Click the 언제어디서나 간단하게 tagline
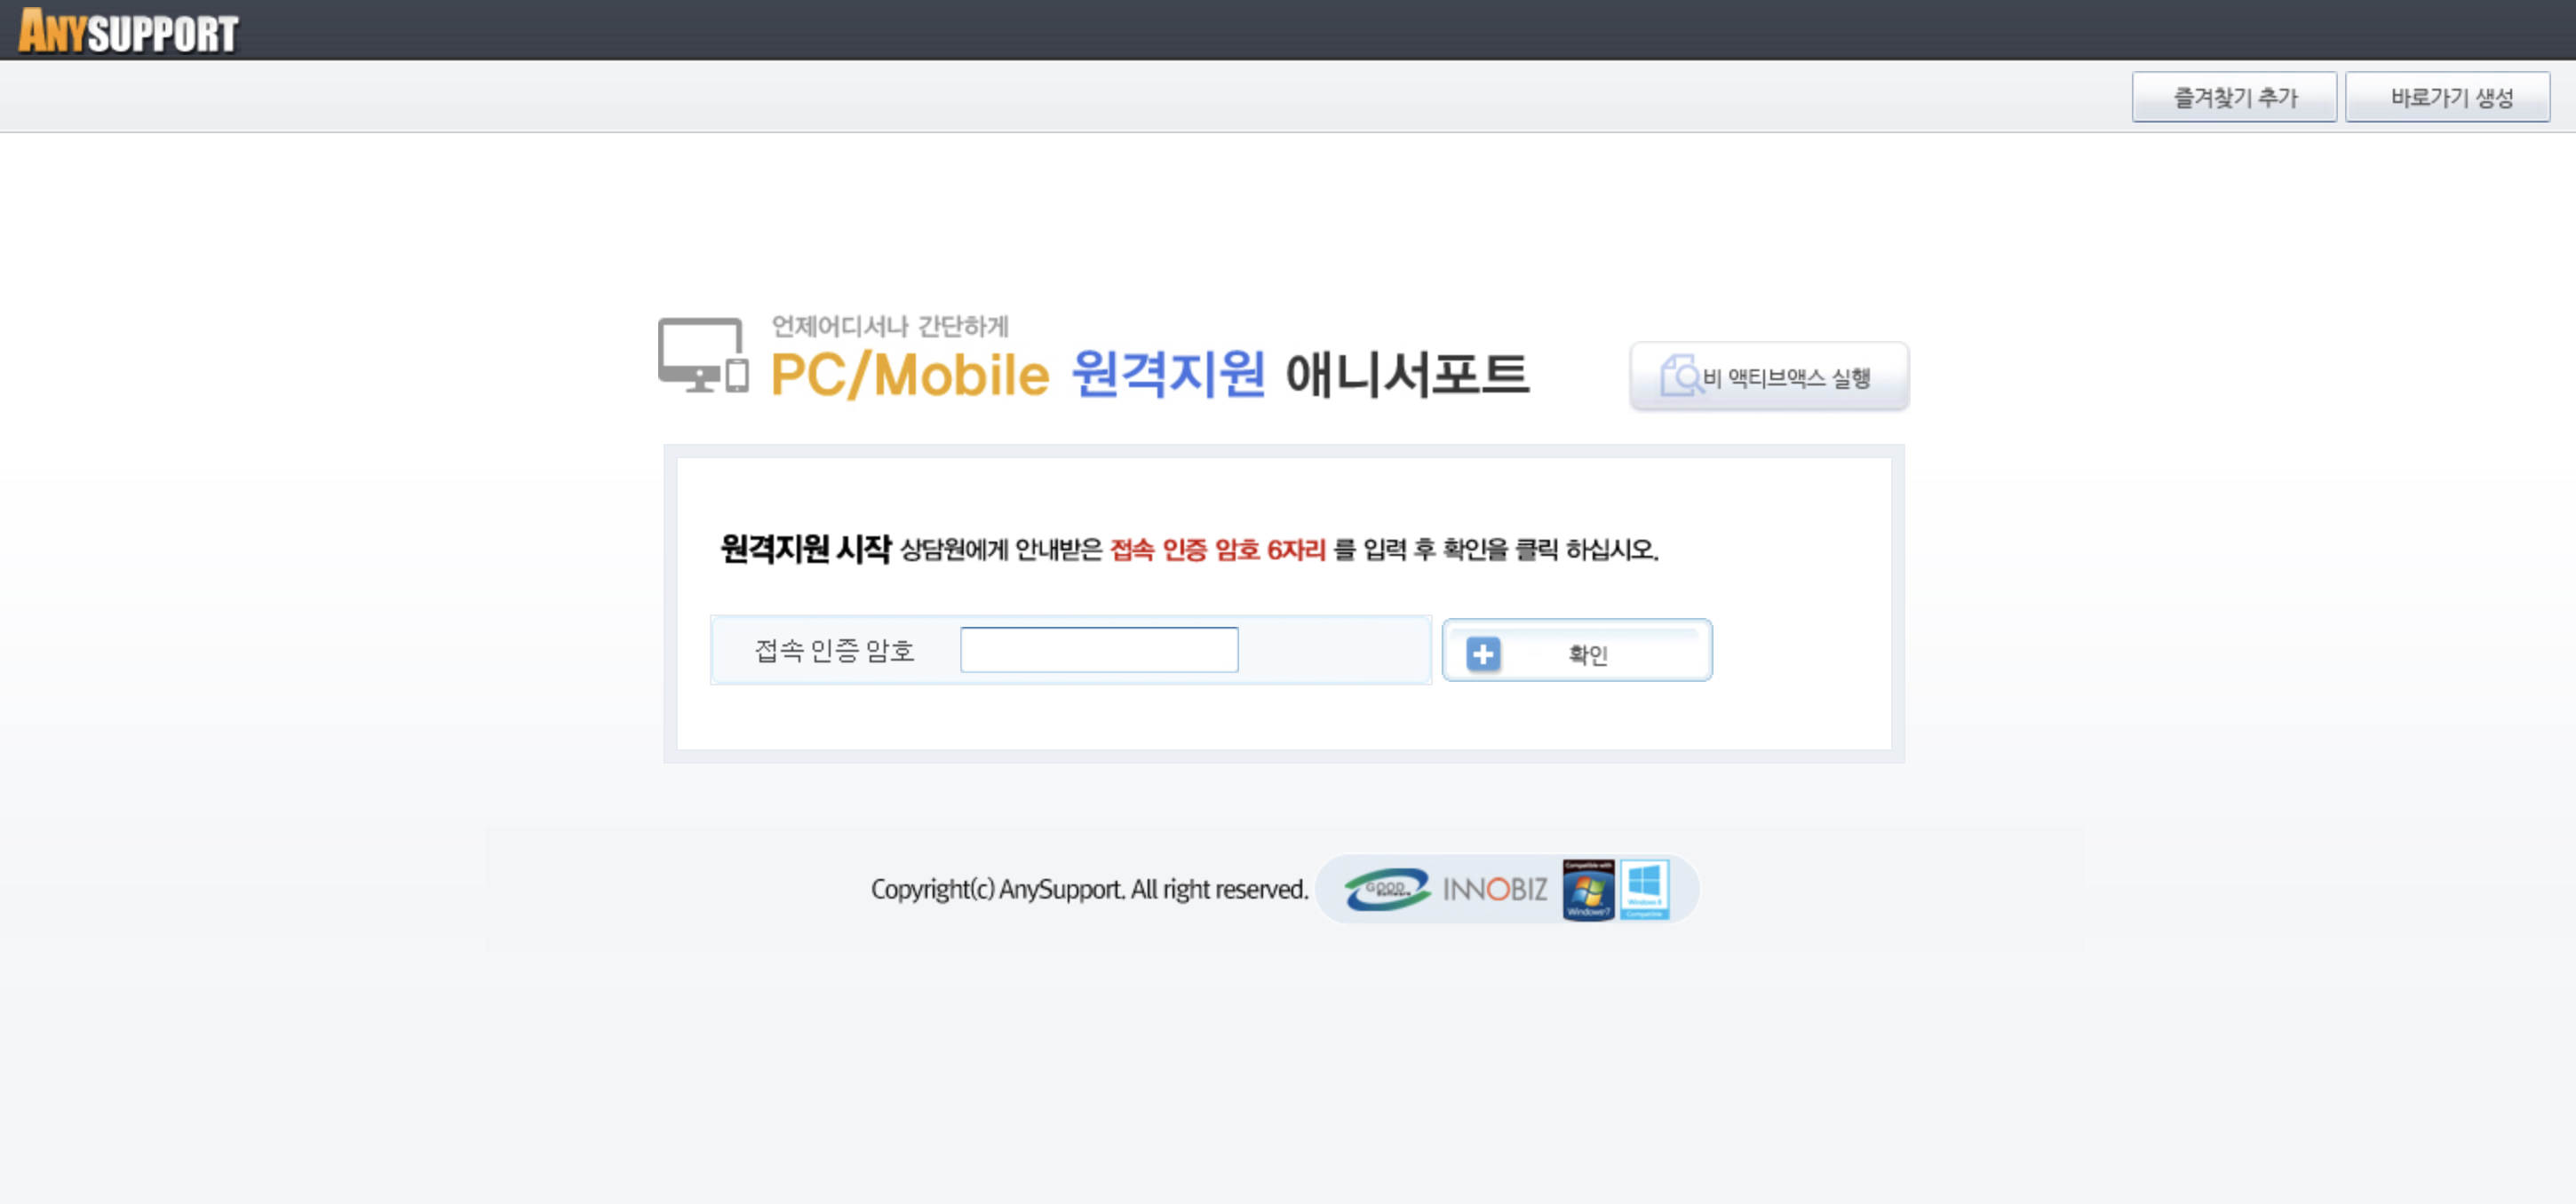Image resolution: width=2576 pixels, height=1204 pixels. click(x=890, y=326)
